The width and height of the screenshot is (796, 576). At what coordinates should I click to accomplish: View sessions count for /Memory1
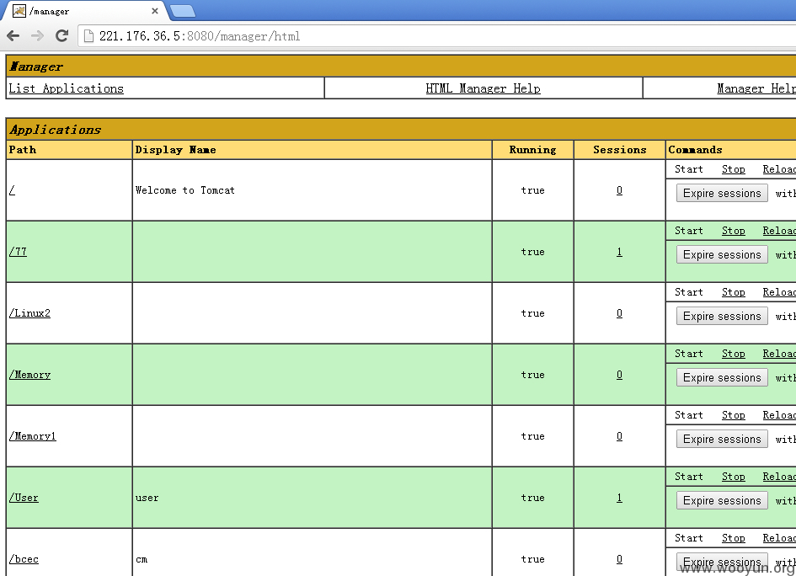coord(619,436)
